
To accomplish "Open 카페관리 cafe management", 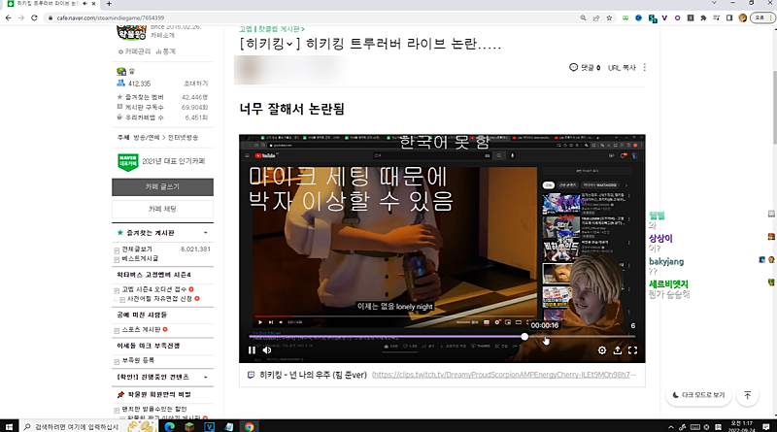I will pos(134,51).
